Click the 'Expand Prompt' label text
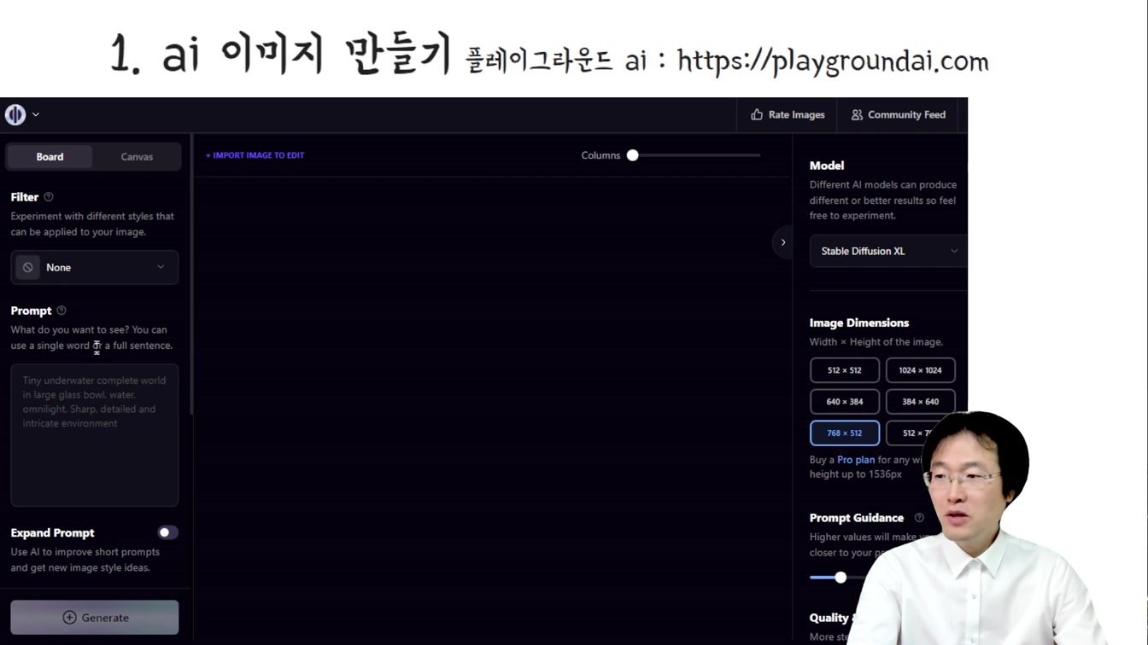Image resolution: width=1148 pixels, height=645 pixels. click(53, 533)
